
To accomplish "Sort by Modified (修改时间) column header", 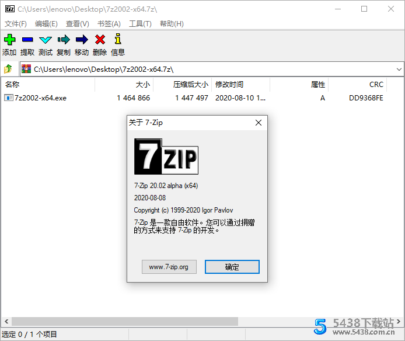I will [x=241, y=85].
